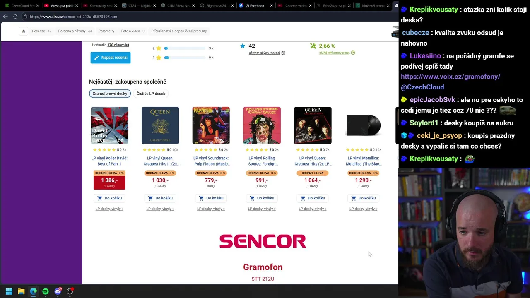530x298 pixels.
Task: Close the Flightradar24 browser tab
Action: click(x=232, y=6)
